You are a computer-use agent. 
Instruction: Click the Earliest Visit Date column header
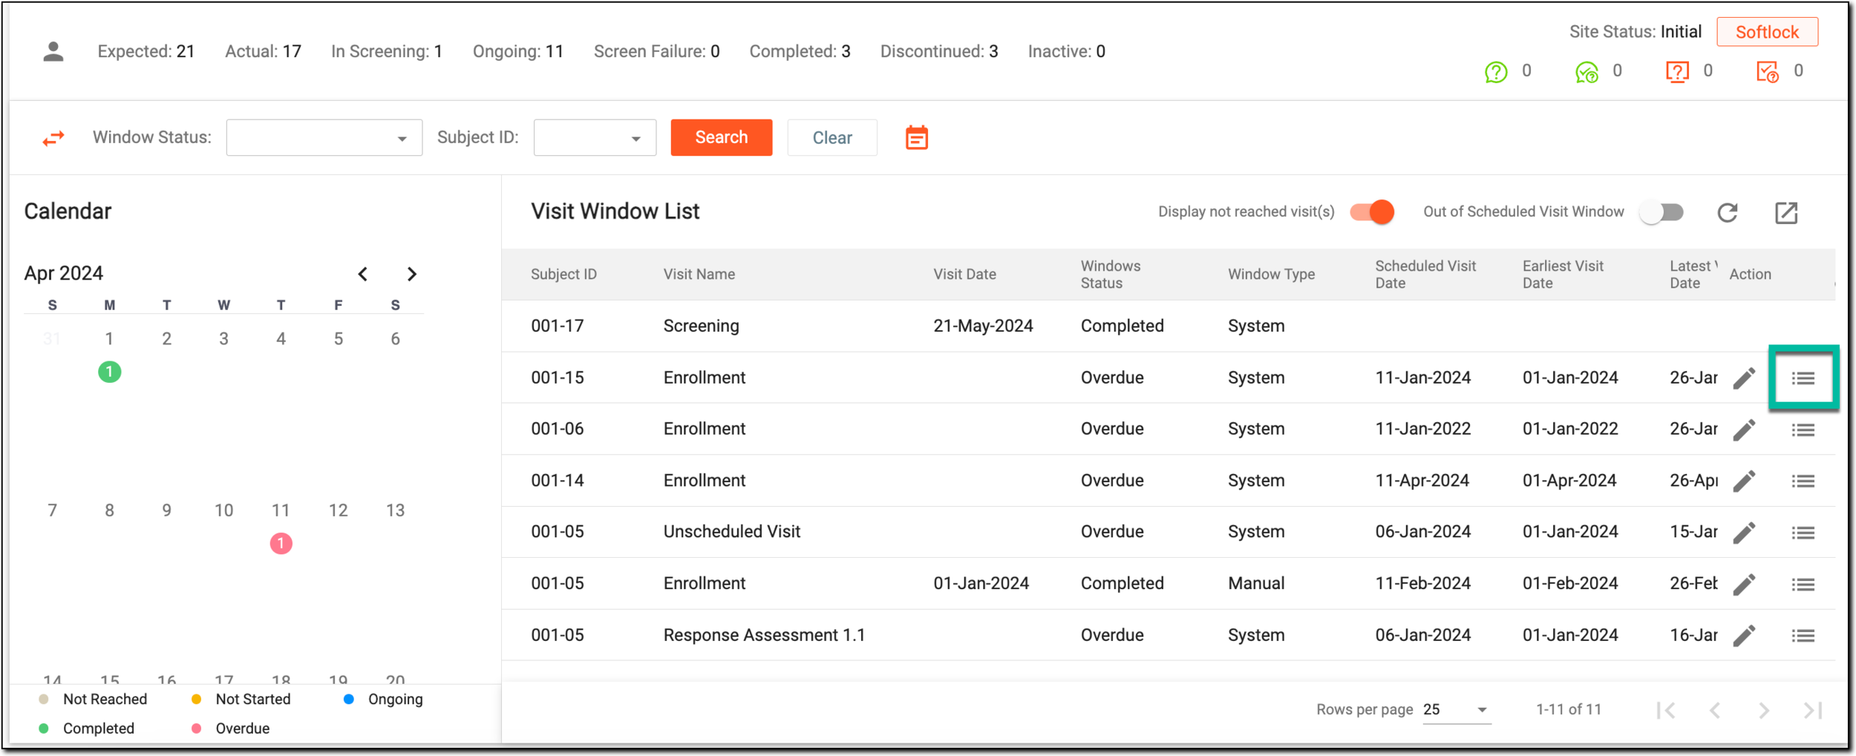1563,275
